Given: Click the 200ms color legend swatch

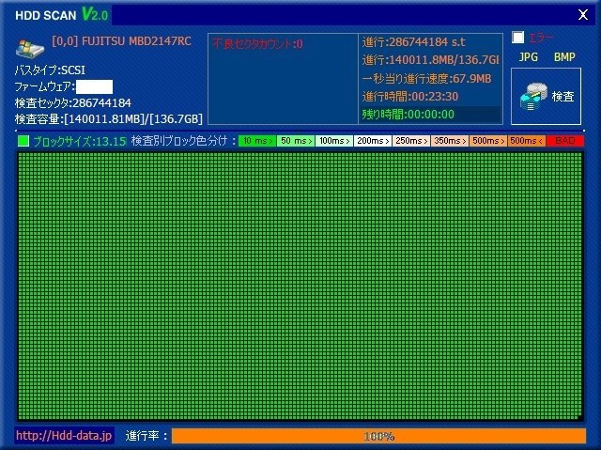Looking at the screenshot, I should click(x=373, y=141).
